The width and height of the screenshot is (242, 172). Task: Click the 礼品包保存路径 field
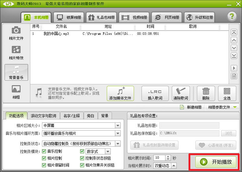coord(189,133)
